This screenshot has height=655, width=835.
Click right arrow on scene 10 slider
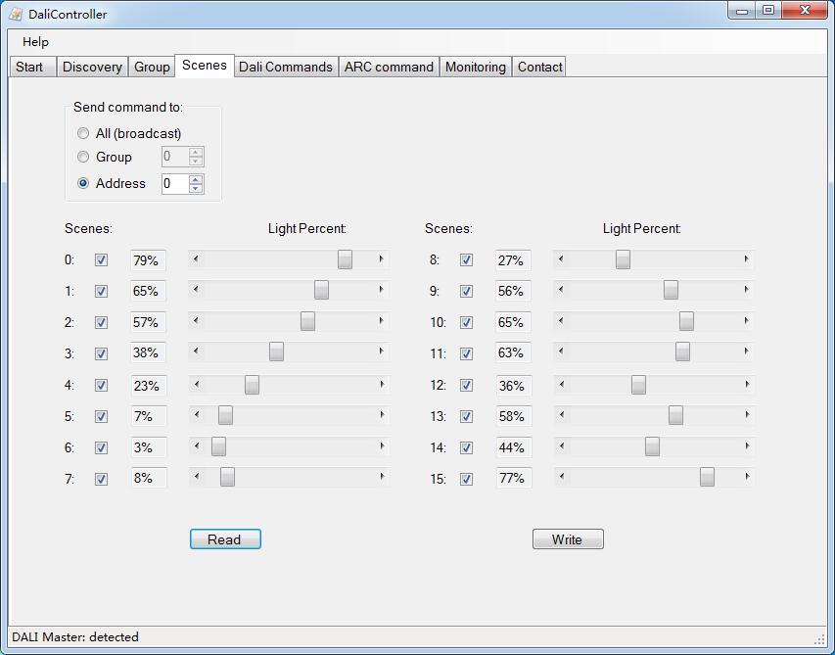pyautogui.click(x=746, y=321)
